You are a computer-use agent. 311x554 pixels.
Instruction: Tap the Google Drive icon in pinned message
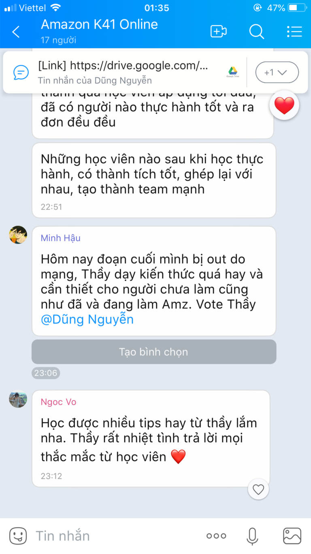point(232,72)
